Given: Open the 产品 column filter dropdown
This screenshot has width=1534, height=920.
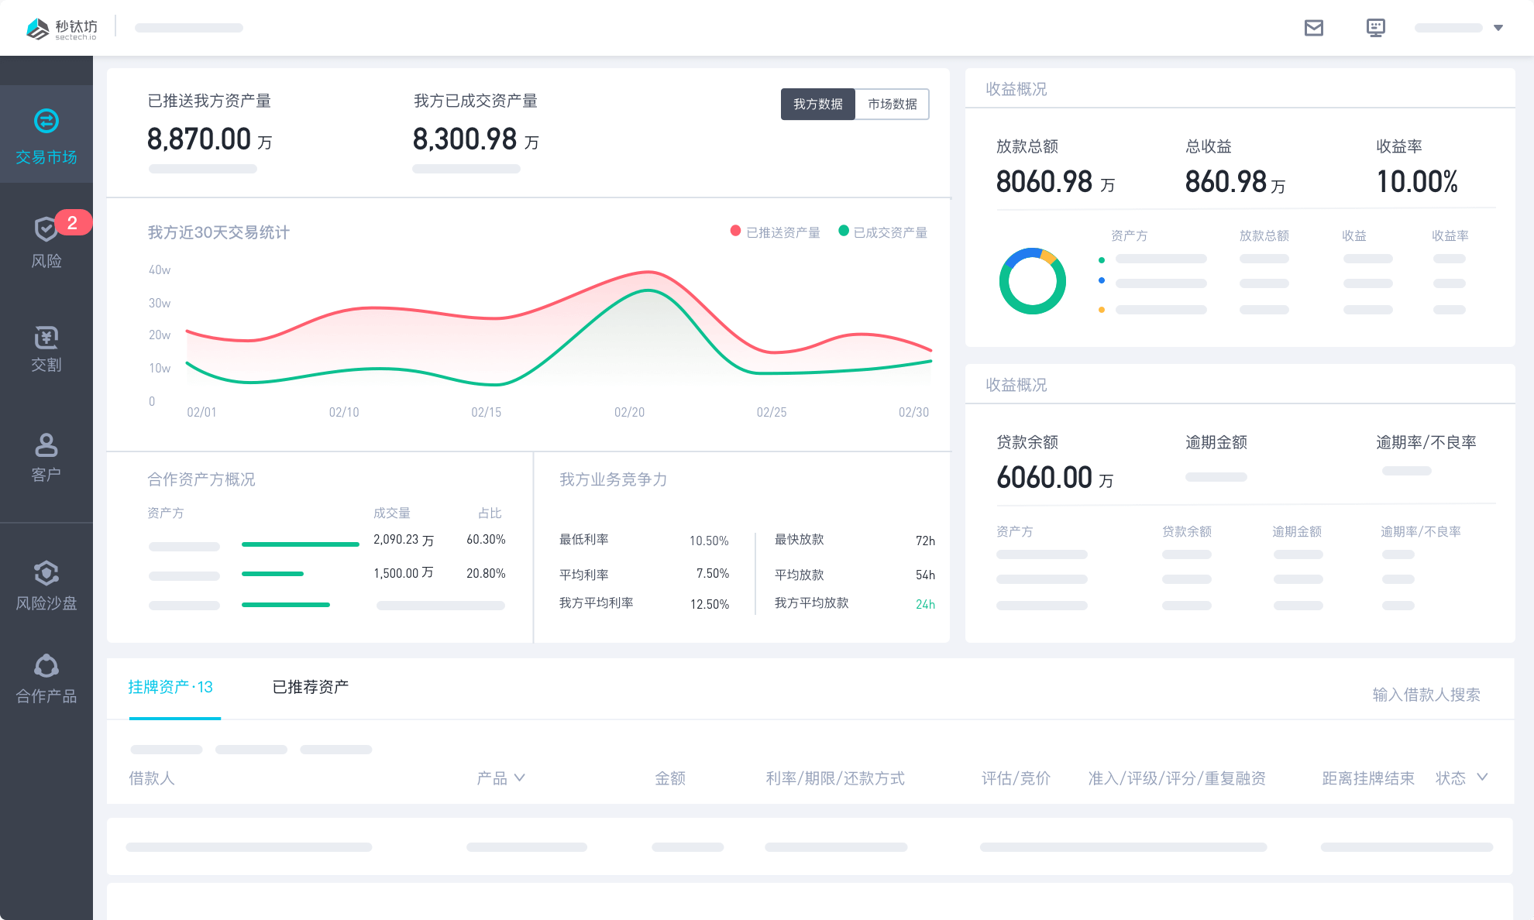Looking at the screenshot, I should coord(520,778).
